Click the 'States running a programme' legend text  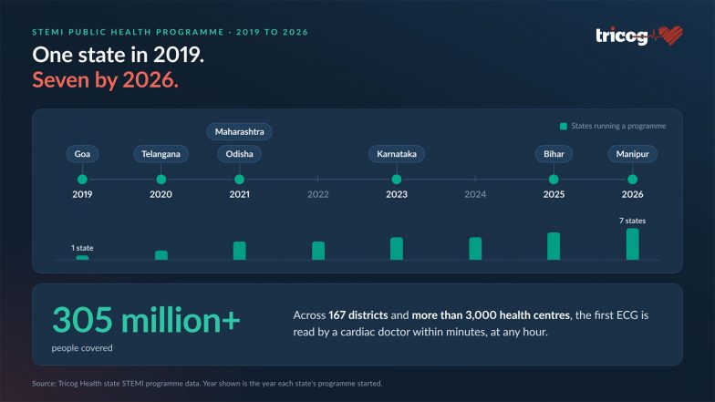(618, 126)
